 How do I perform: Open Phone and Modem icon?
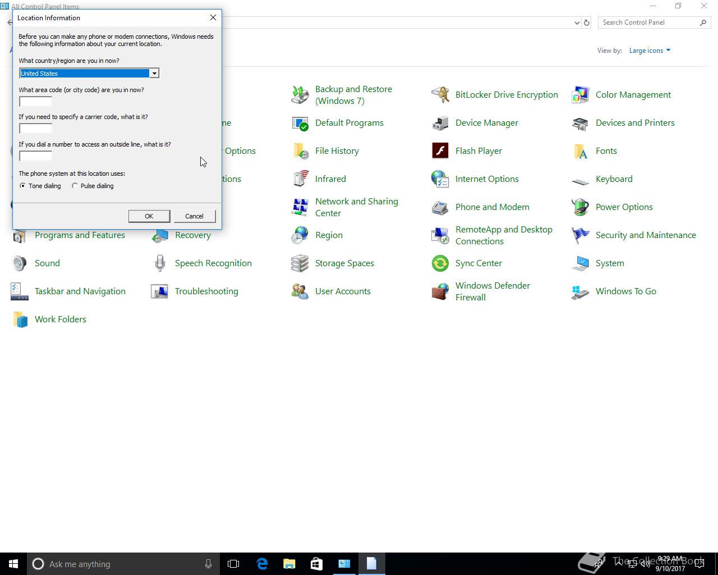click(440, 207)
